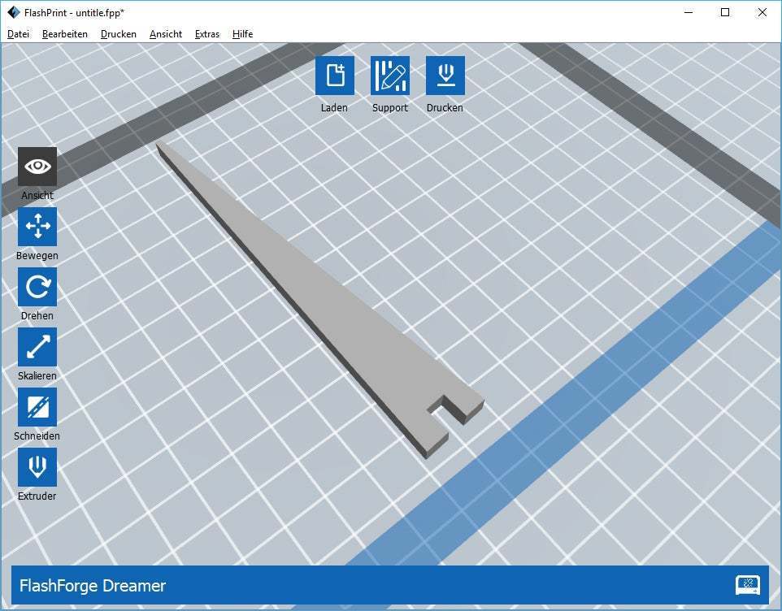Viewport: 782px width, 611px height.
Task: Open the Hilfe menu
Action: click(x=242, y=34)
